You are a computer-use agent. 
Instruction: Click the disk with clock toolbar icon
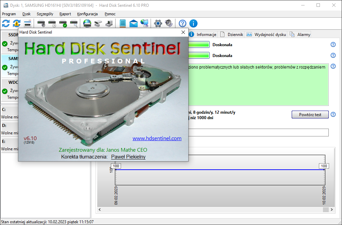(x=52, y=23)
